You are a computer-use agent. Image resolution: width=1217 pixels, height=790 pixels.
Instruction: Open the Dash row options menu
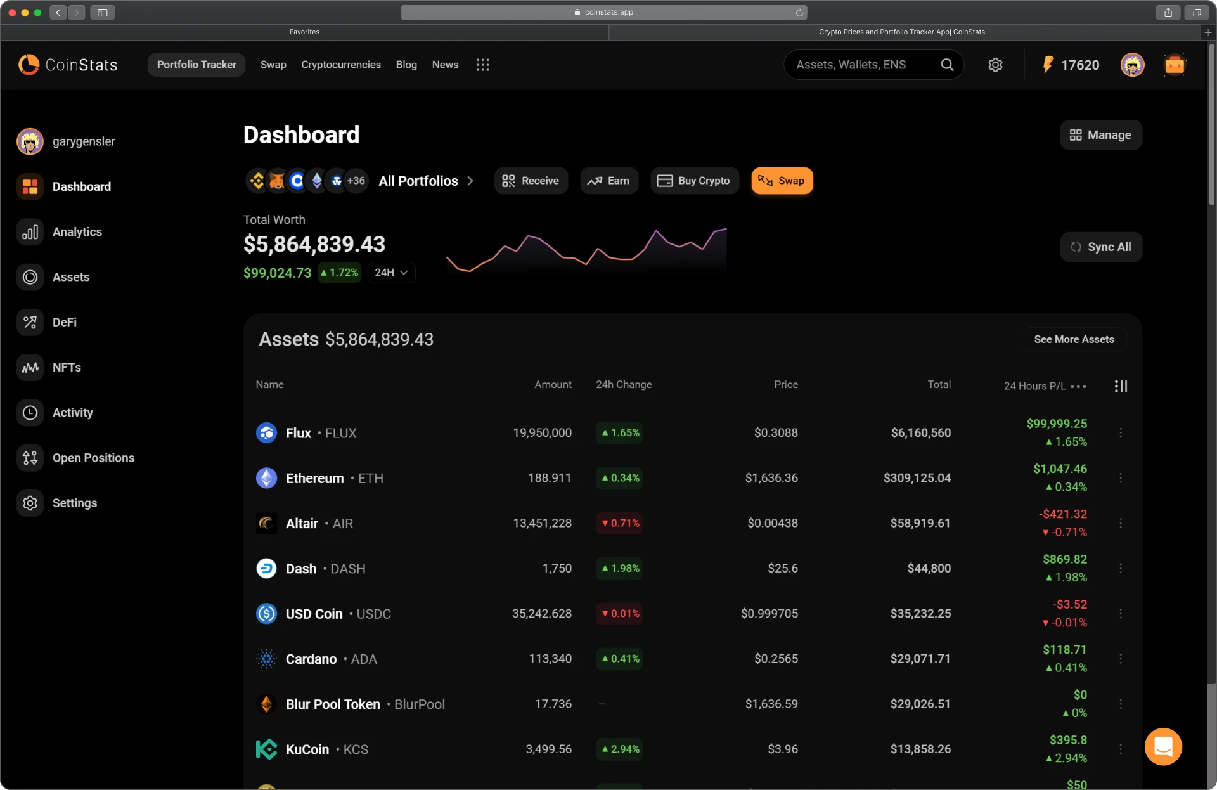1121,568
